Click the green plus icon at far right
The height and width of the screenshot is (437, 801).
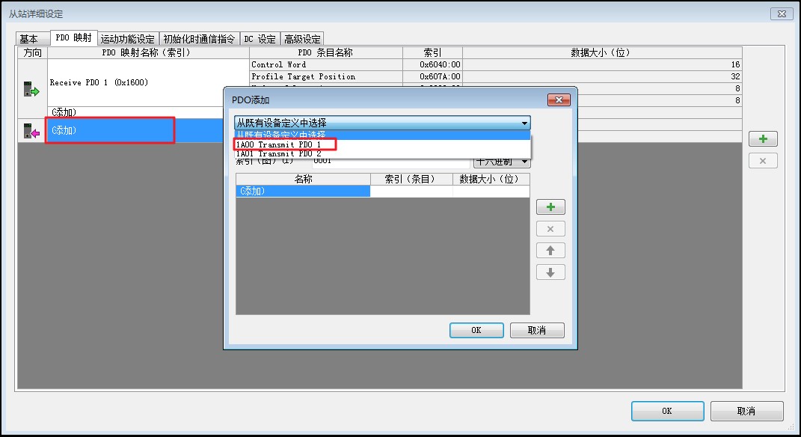[763, 139]
